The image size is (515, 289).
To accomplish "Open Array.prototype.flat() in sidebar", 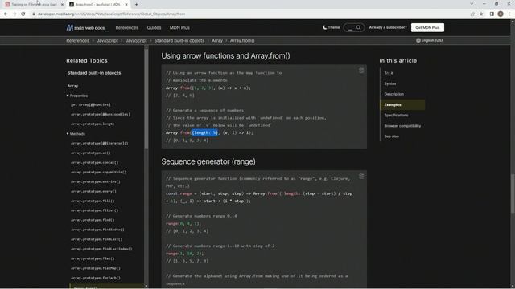I will pyautogui.click(x=93, y=258).
